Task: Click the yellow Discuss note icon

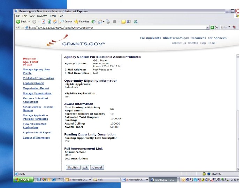Action: (123, 22)
